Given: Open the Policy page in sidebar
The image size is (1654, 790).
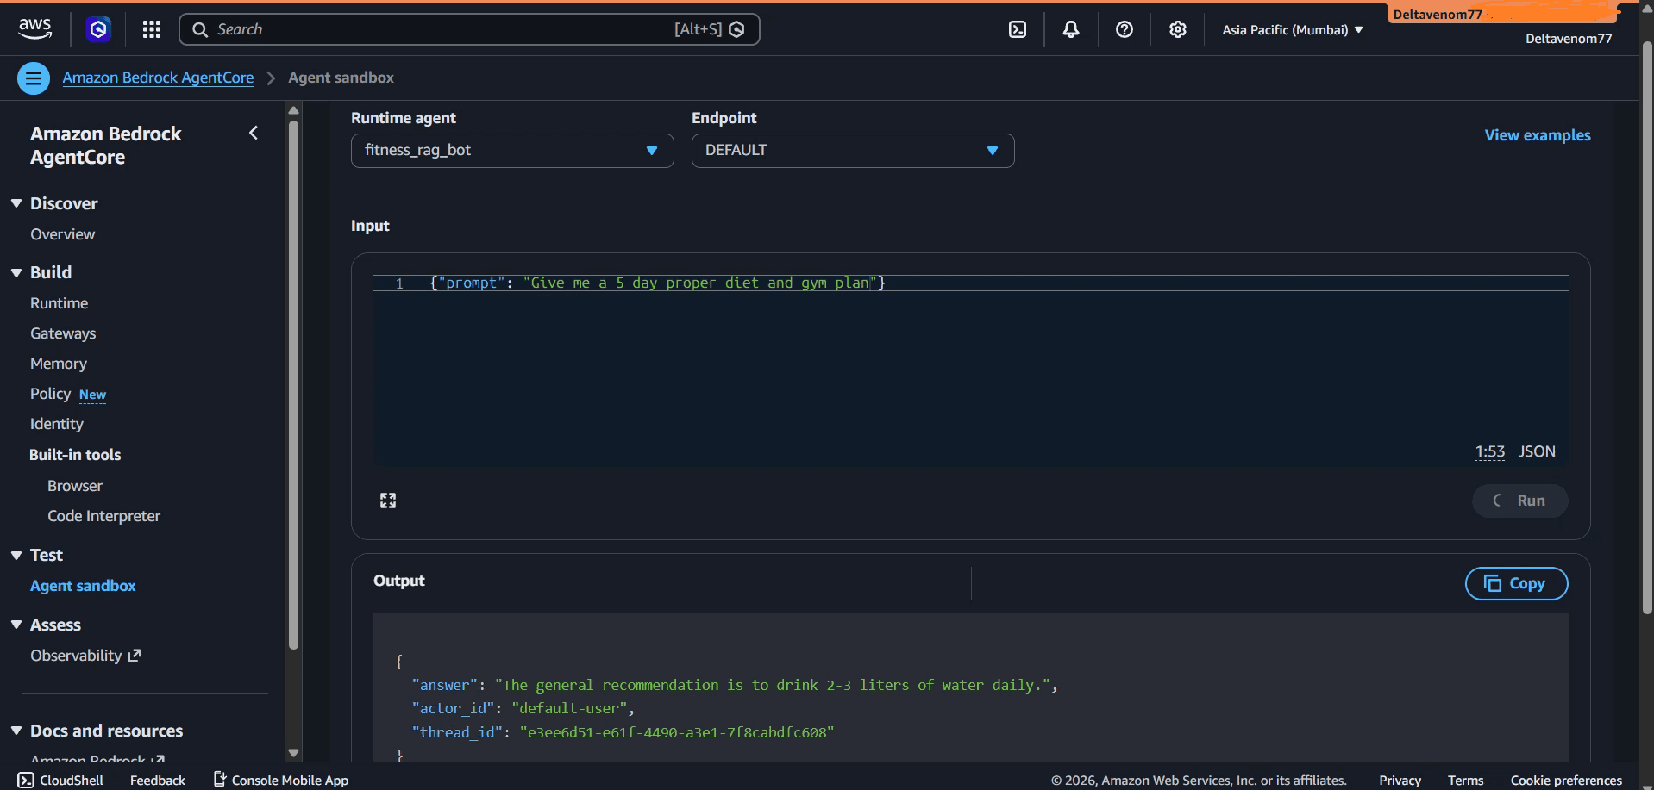Looking at the screenshot, I should click(51, 394).
